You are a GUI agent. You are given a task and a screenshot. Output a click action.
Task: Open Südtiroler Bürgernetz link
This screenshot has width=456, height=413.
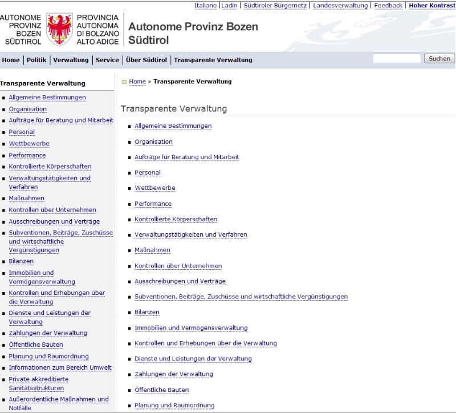tap(275, 6)
